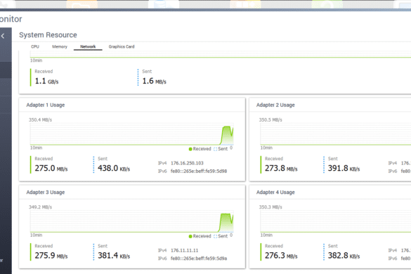The height and width of the screenshot is (274, 411).
Task: Select Adapter 3 IPv4 address 176.11.11.11
Action: (184, 250)
